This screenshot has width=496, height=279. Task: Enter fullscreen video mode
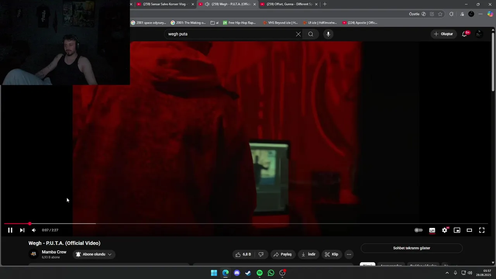tap(482, 230)
